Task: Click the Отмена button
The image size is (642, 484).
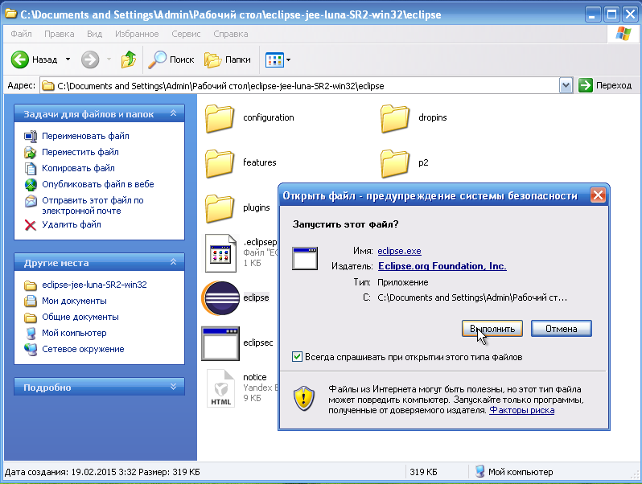Action: point(562,329)
